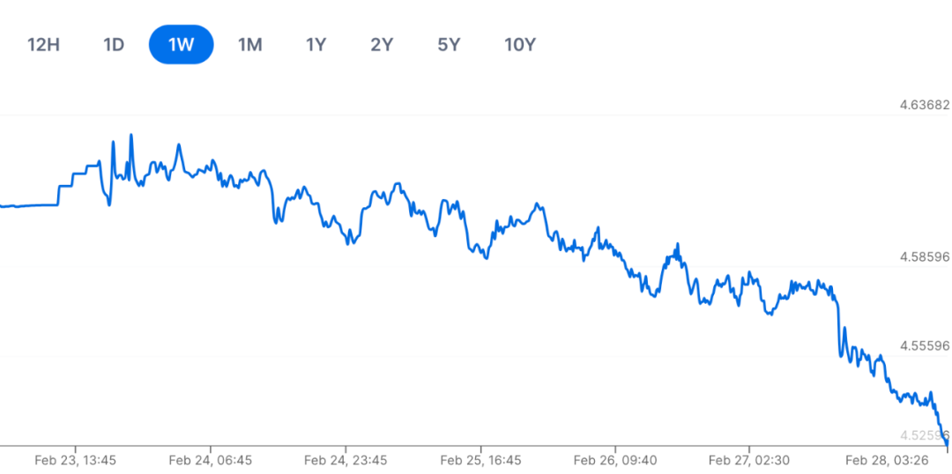The width and height of the screenshot is (952, 474).
Task: Click the Feb 25, 16:45 time label
Action: (480, 460)
